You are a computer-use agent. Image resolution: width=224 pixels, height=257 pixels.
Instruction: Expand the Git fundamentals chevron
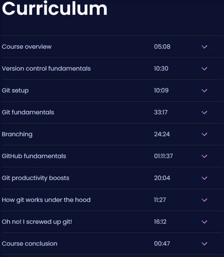pyautogui.click(x=204, y=113)
